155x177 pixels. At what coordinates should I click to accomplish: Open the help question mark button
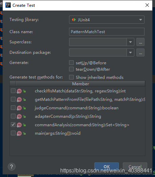coord(12,167)
